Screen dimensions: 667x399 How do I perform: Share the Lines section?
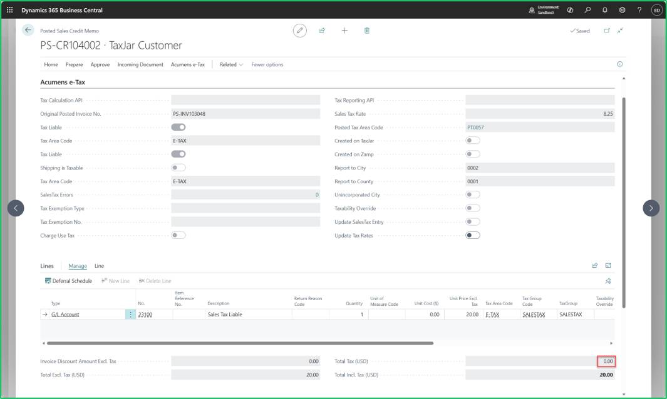595,266
